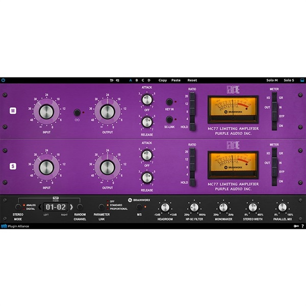Toggle the Parameter Link button
This screenshot has height=306, width=306.
(x=101, y=207)
